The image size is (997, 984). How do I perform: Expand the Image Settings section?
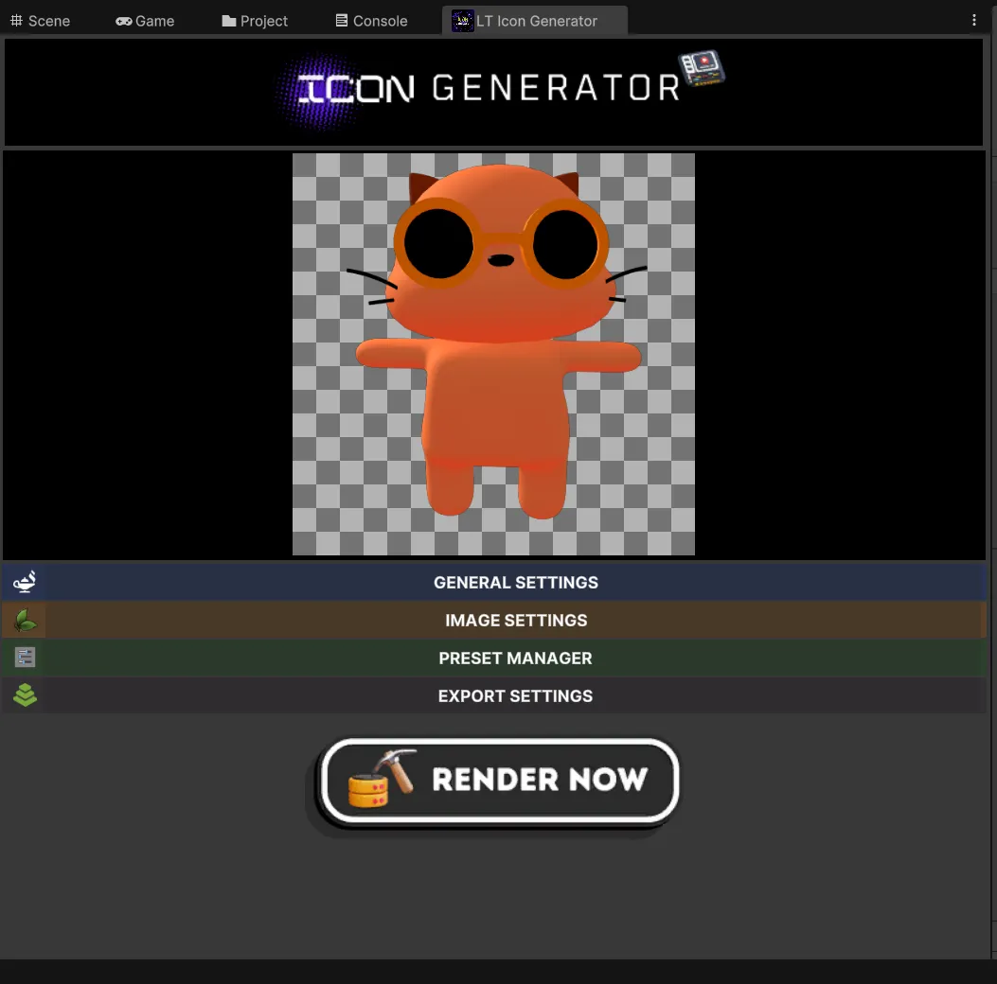pos(516,620)
